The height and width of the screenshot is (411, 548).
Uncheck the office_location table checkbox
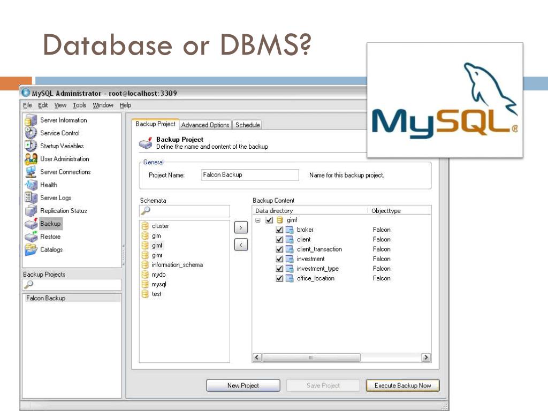click(279, 278)
